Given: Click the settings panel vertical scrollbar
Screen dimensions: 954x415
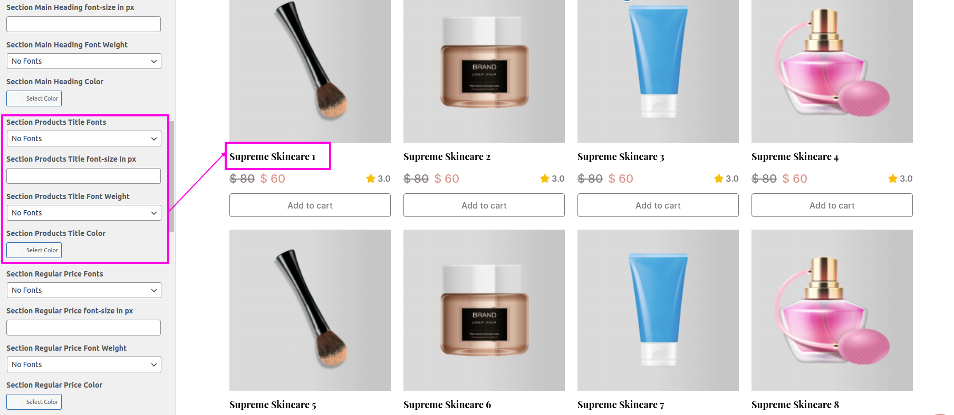Looking at the screenshot, I should (x=172, y=176).
